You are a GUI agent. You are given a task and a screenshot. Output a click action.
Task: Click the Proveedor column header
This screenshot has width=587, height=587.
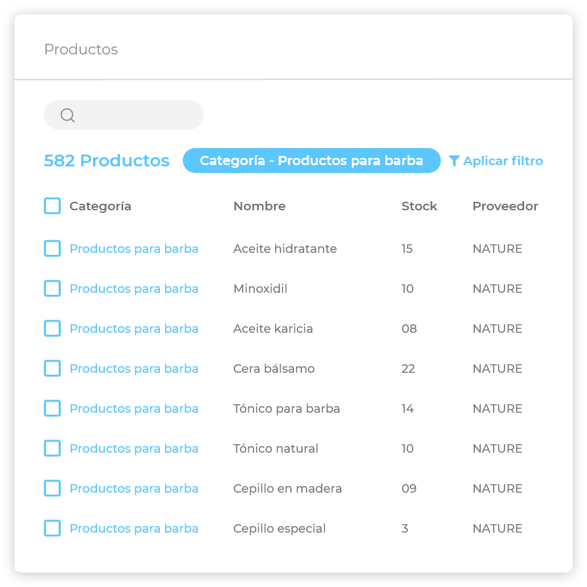click(505, 206)
